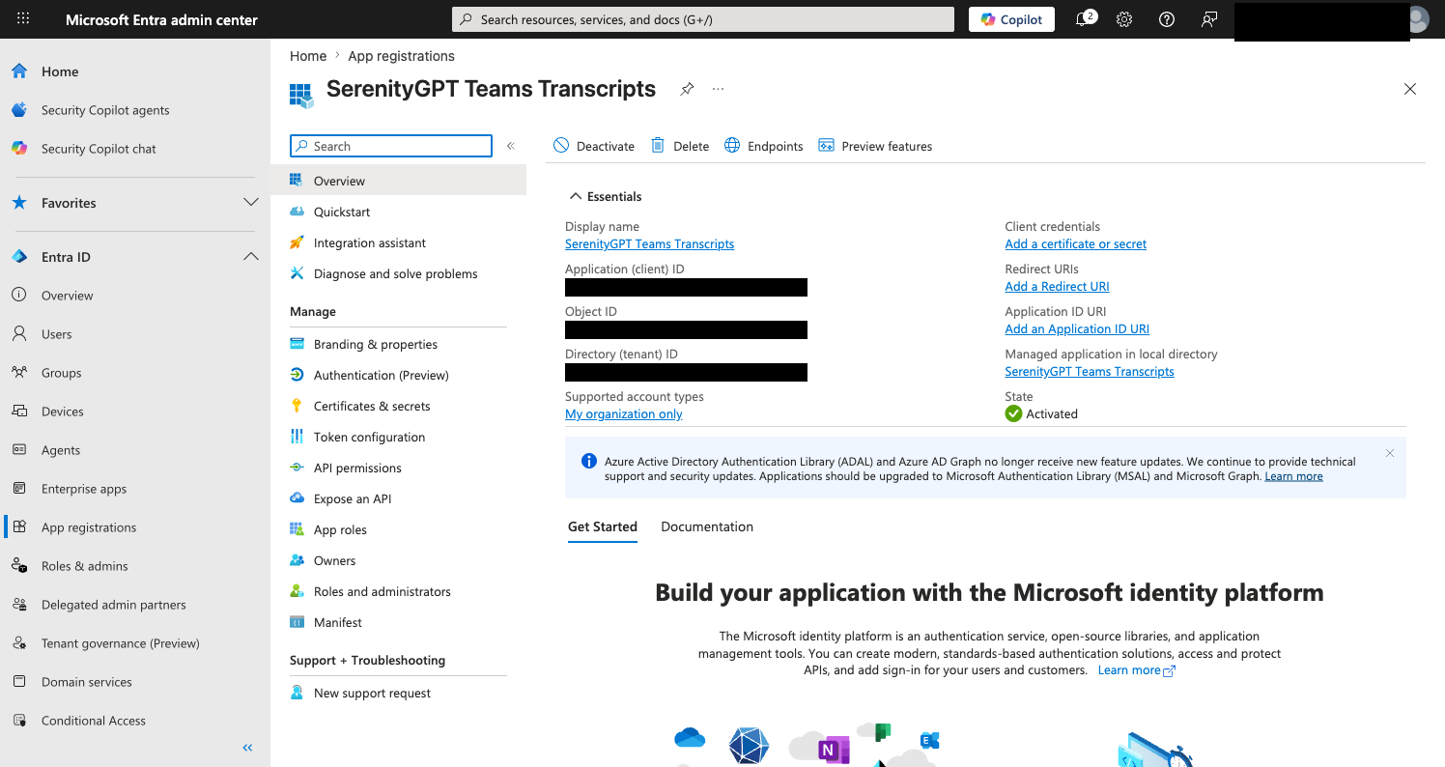1445x767 pixels.
Task: Collapse the resource menu with double chevron
Action: click(510, 146)
